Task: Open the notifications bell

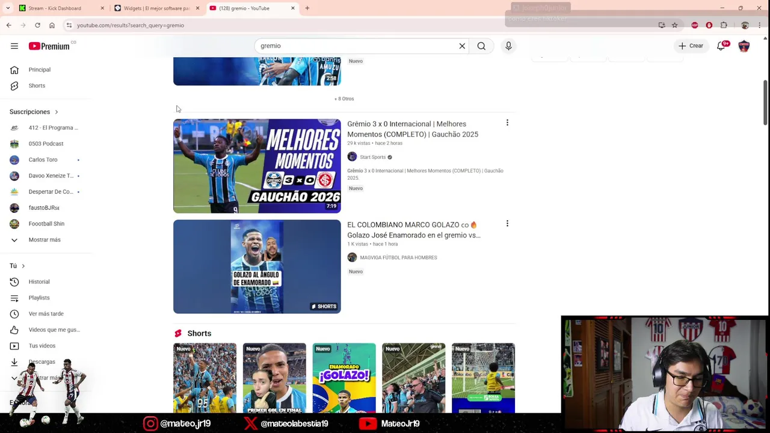Action: pyautogui.click(x=721, y=46)
